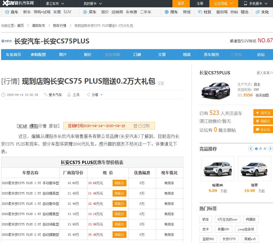Click the 注册 link

[200, 4]
